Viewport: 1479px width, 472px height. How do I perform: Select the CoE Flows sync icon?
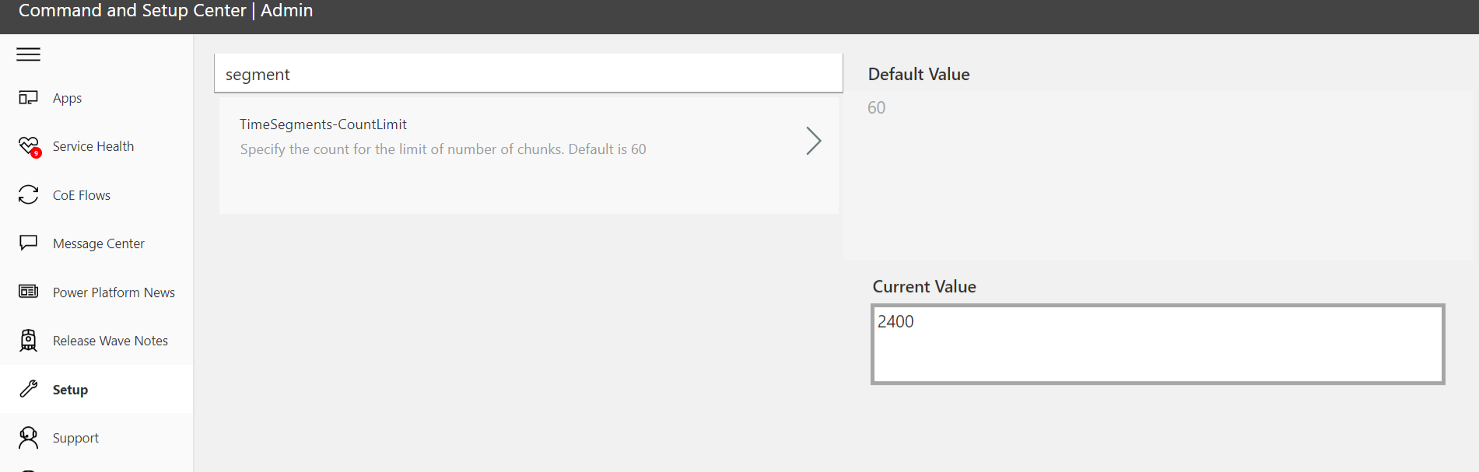[28, 194]
